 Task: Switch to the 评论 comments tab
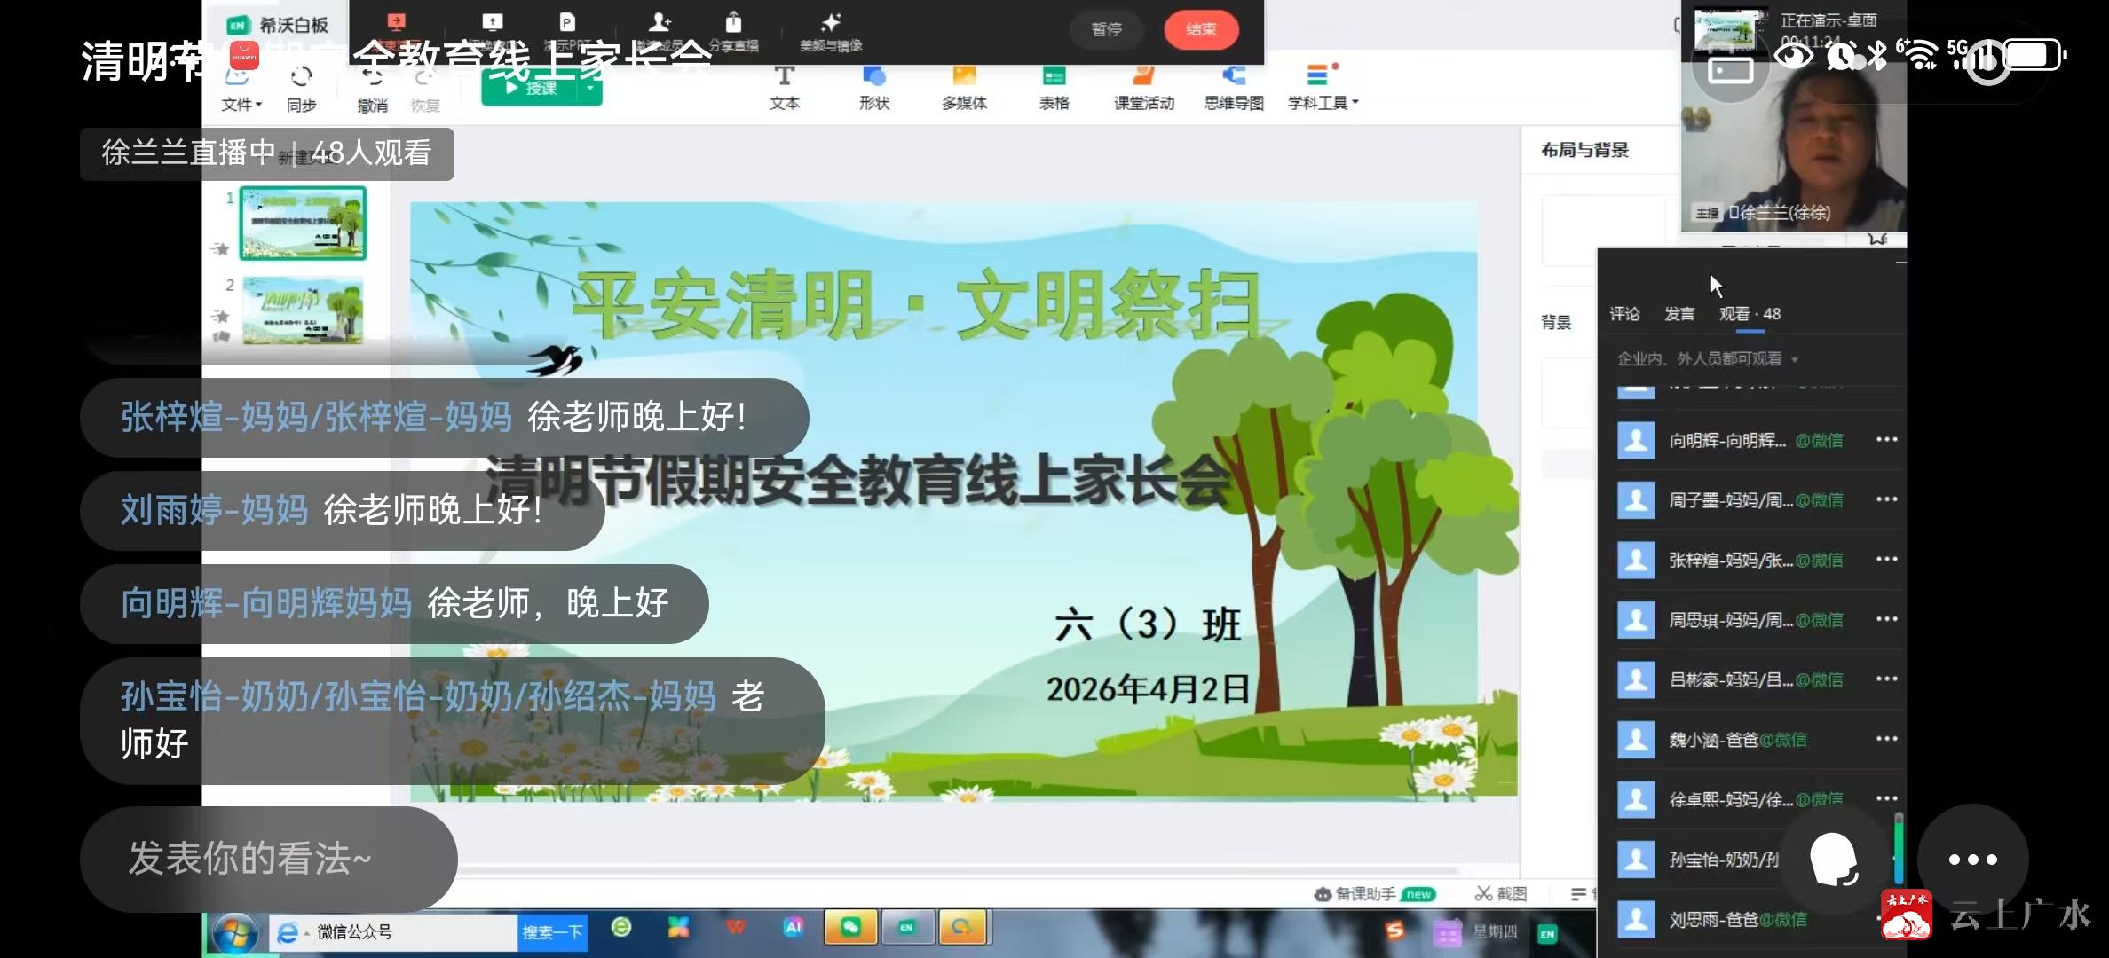pyautogui.click(x=1624, y=314)
